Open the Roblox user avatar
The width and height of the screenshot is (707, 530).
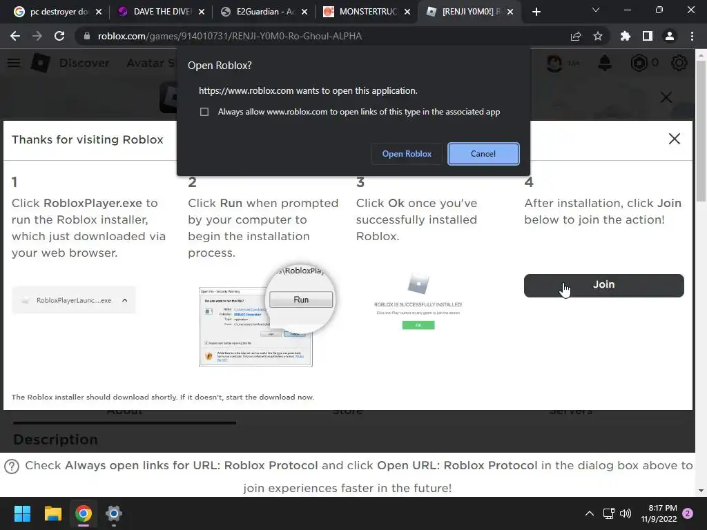click(x=554, y=63)
